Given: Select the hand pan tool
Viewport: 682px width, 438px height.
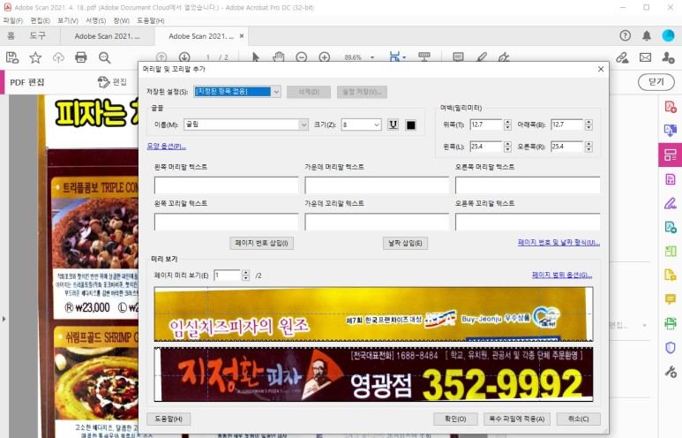Looking at the screenshot, I should pyautogui.click(x=279, y=57).
